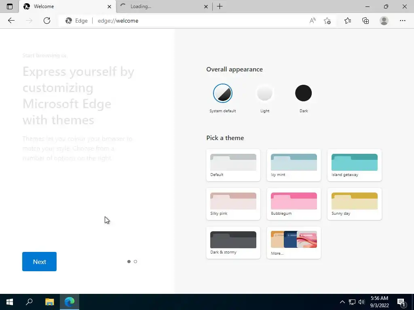Close the Loading tab
The image size is (414, 310).
206,6
